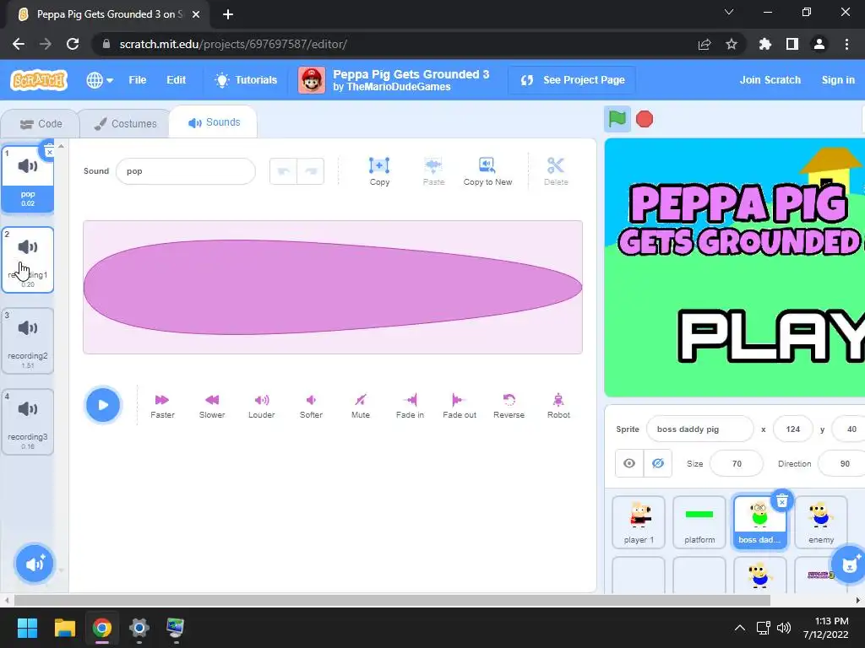
Task: Open the browser extensions puzzle icon
Action: coord(764,44)
